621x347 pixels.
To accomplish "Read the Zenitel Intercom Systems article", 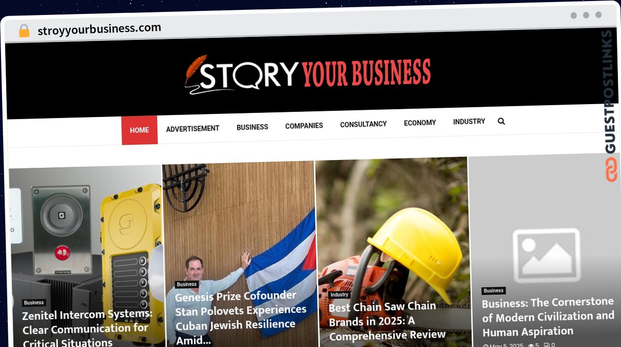I will tap(87, 328).
